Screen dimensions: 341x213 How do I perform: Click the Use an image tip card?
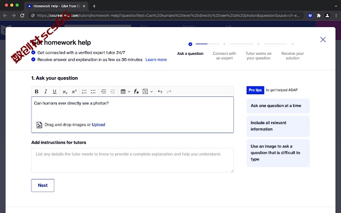278,153
